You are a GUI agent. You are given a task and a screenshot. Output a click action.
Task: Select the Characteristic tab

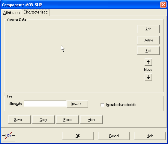(36, 12)
